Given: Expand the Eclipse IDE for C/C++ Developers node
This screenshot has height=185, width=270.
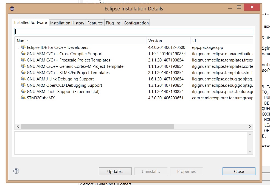Looking at the screenshot, I should 18,47.
